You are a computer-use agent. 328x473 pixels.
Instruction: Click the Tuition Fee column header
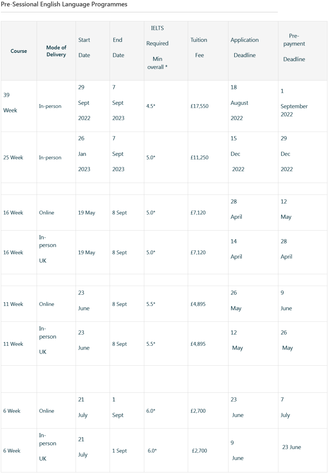click(x=199, y=47)
